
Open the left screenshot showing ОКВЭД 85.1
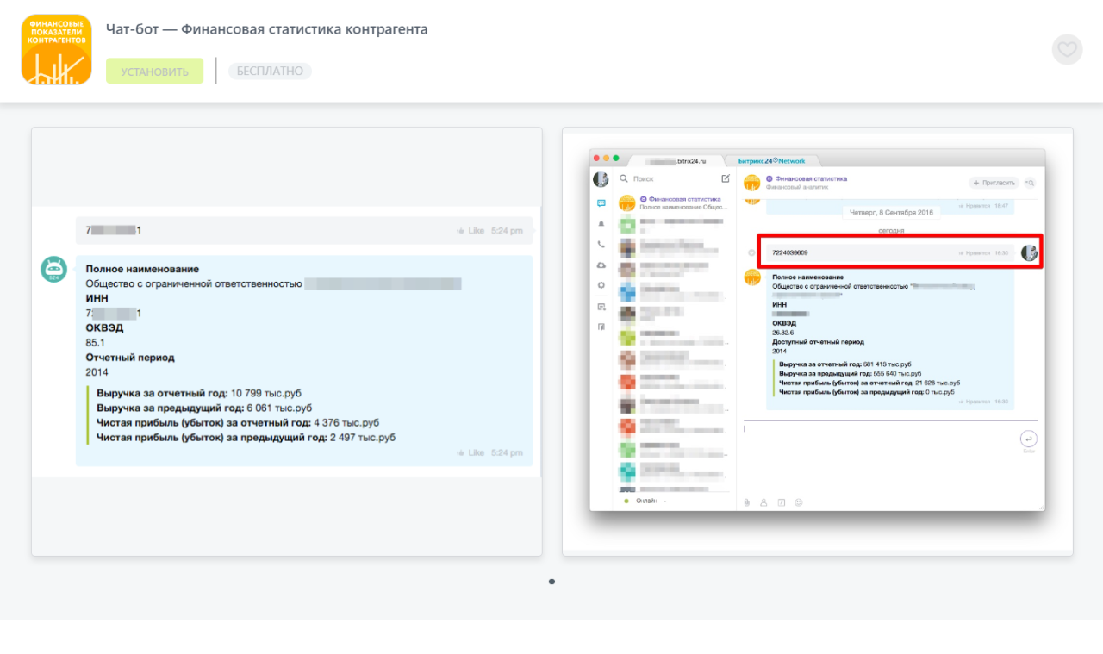point(287,342)
